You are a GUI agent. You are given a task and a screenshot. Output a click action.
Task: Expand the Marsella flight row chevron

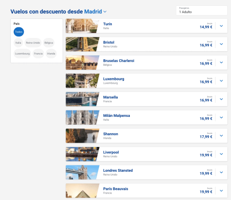[x=221, y=99]
